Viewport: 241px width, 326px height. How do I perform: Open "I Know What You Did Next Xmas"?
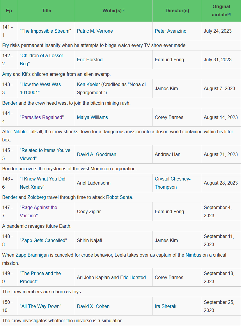42,183
